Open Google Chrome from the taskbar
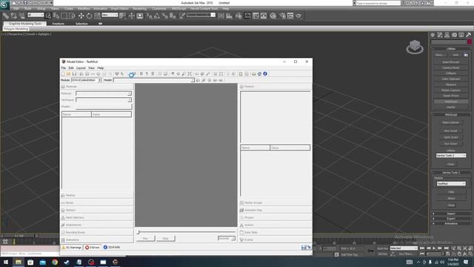Screen dimensions: 474x267 55,262
